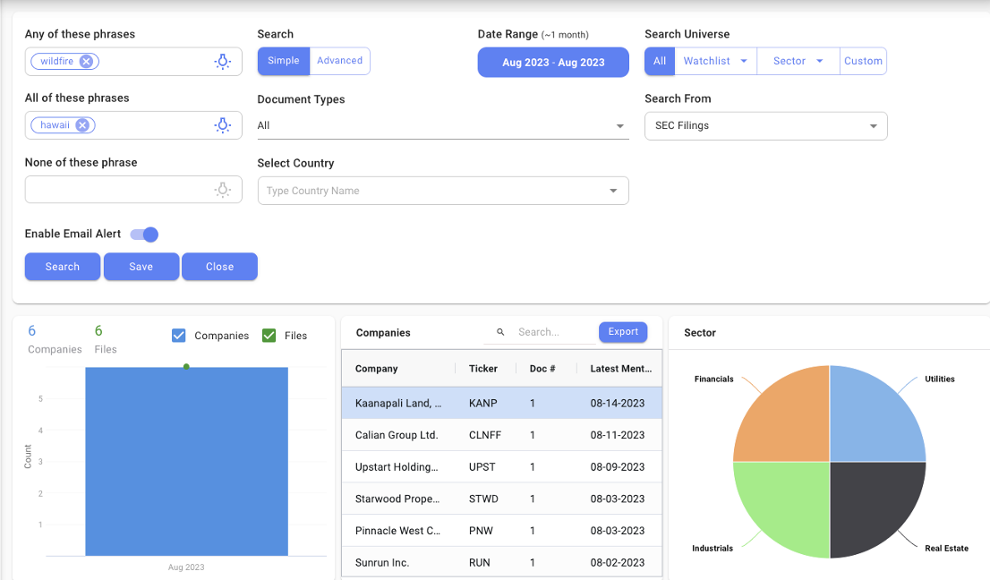Click the magnifier icon in Companies panel
This screenshot has height=580, width=990.
tap(500, 332)
